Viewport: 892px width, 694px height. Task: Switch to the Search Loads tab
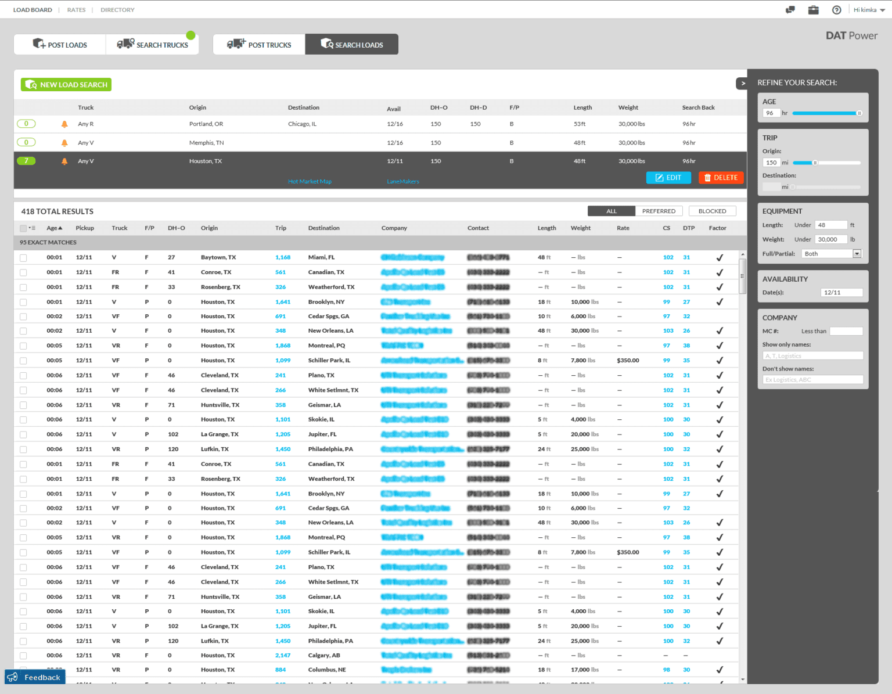351,44
